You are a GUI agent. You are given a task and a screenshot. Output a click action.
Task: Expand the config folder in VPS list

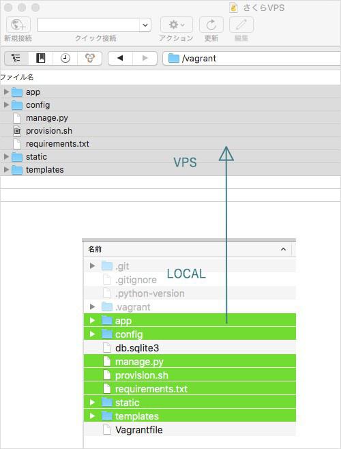pyautogui.click(x=6, y=105)
